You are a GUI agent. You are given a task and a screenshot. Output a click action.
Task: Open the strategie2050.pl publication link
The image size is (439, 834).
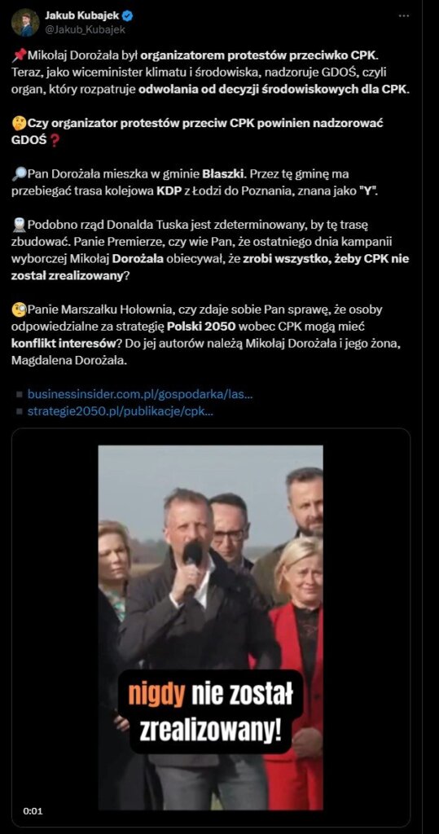[121, 411]
